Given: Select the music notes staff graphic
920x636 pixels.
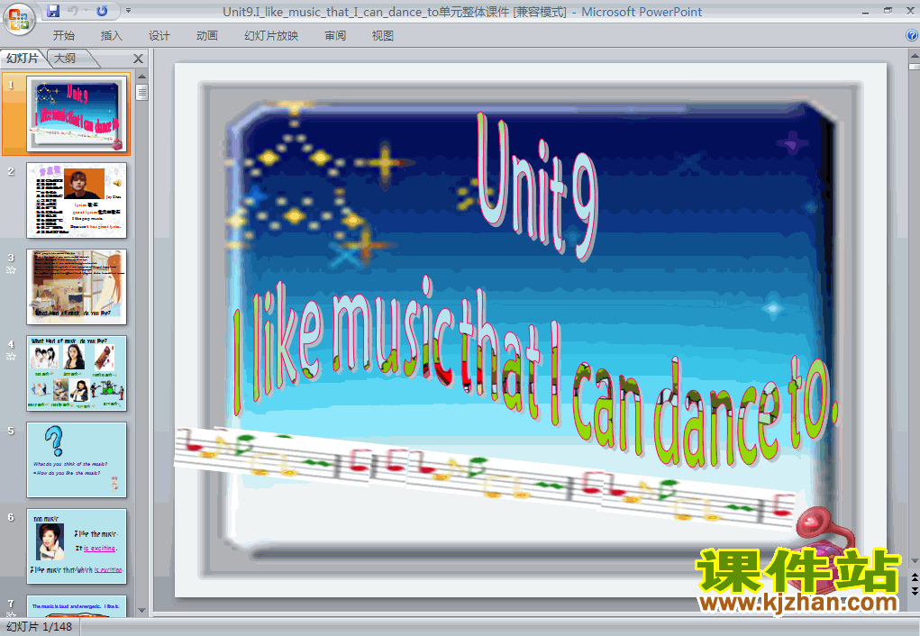Looking at the screenshot, I should [486, 477].
